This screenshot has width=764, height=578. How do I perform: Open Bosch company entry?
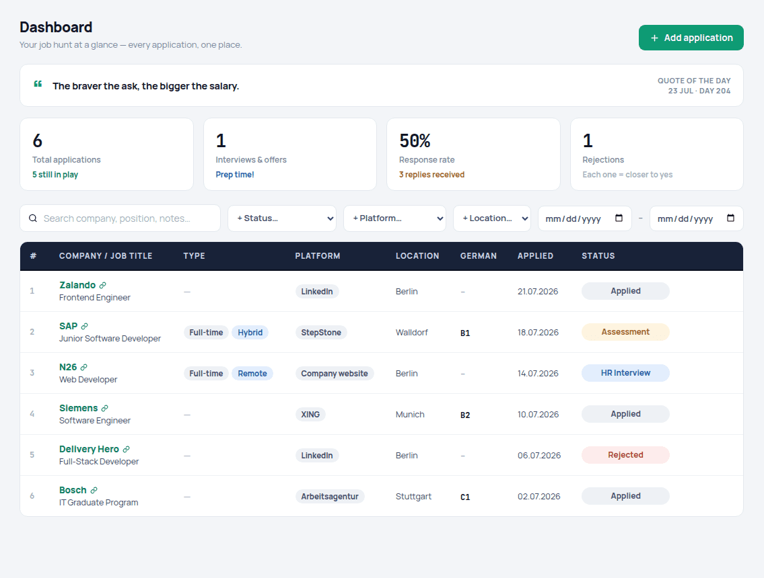[x=73, y=490]
